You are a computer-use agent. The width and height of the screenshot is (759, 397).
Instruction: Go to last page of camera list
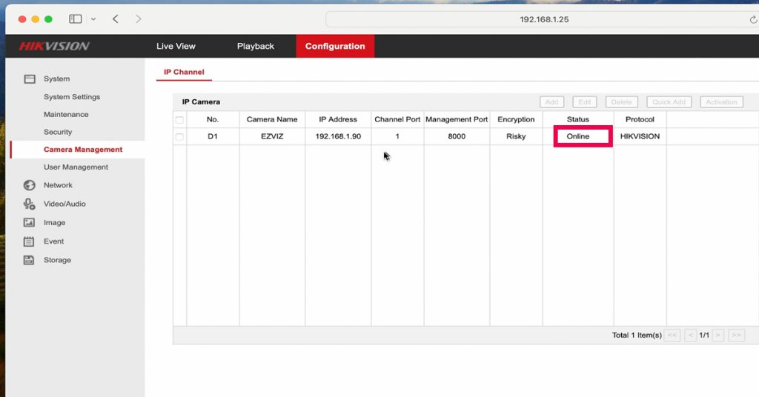click(x=736, y=336)
